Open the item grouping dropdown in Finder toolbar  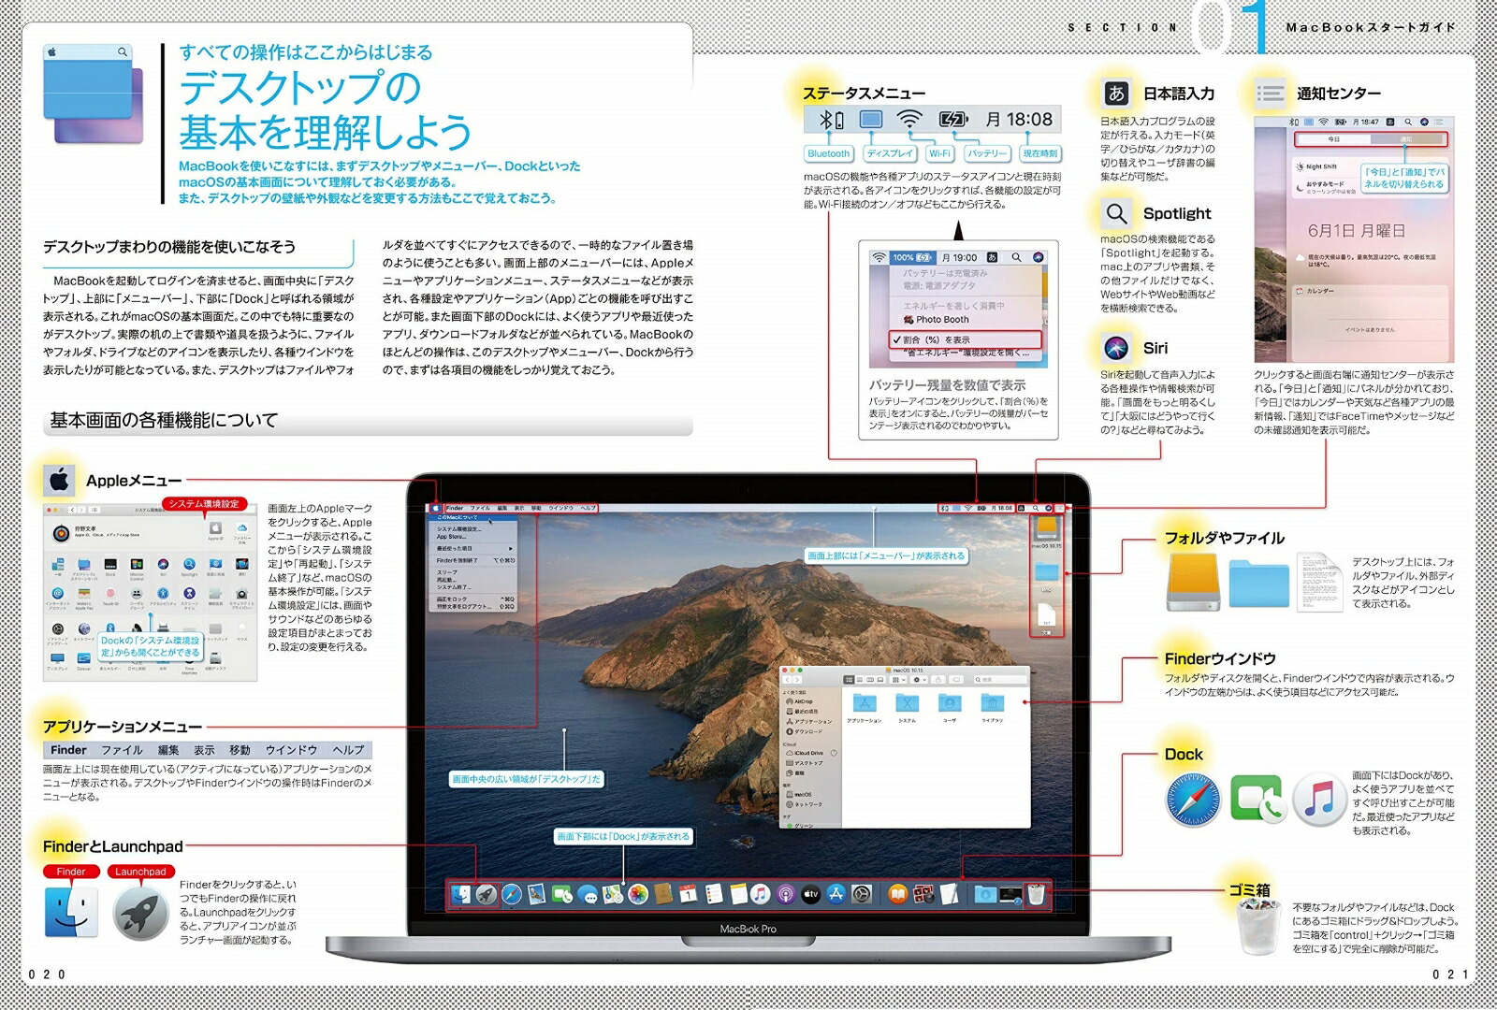coord(897,680)
